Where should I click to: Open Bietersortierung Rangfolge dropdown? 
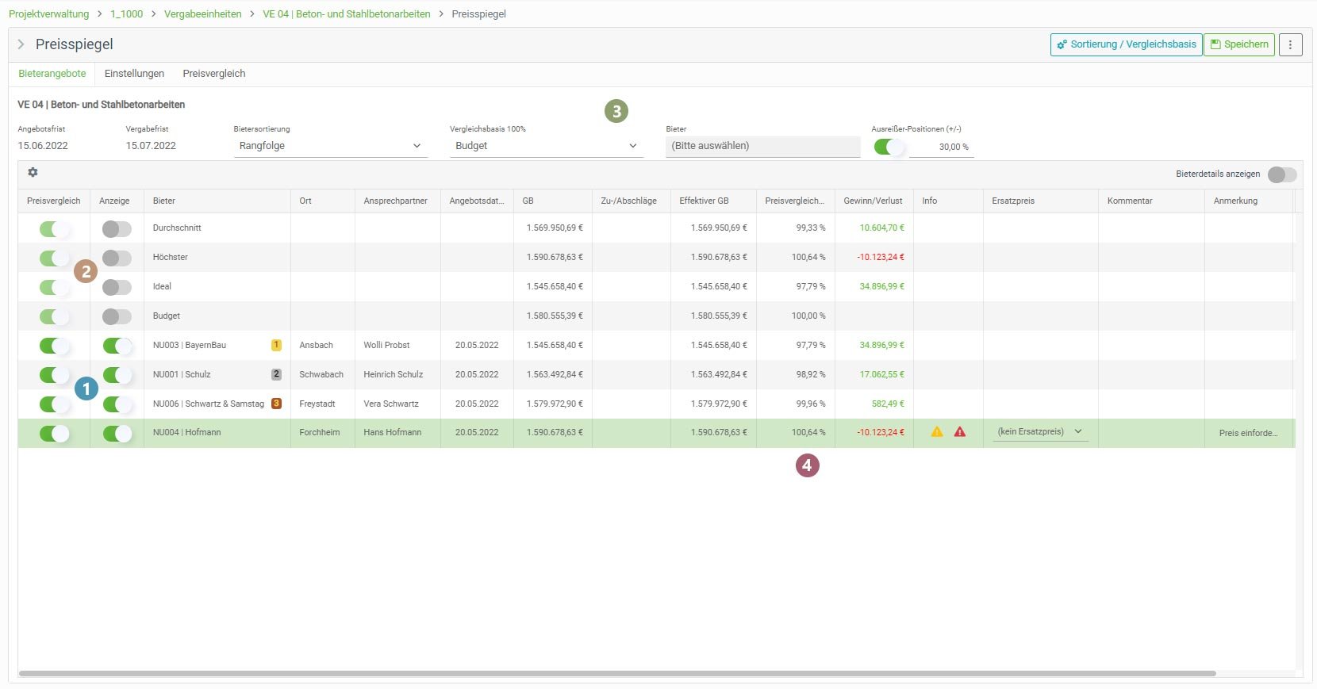tap(330, 146)
